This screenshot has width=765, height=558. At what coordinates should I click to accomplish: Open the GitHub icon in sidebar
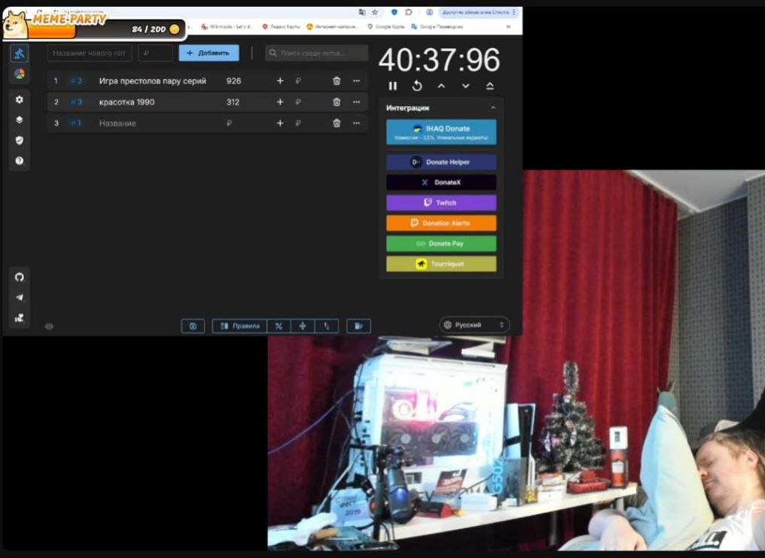point(20,277)
